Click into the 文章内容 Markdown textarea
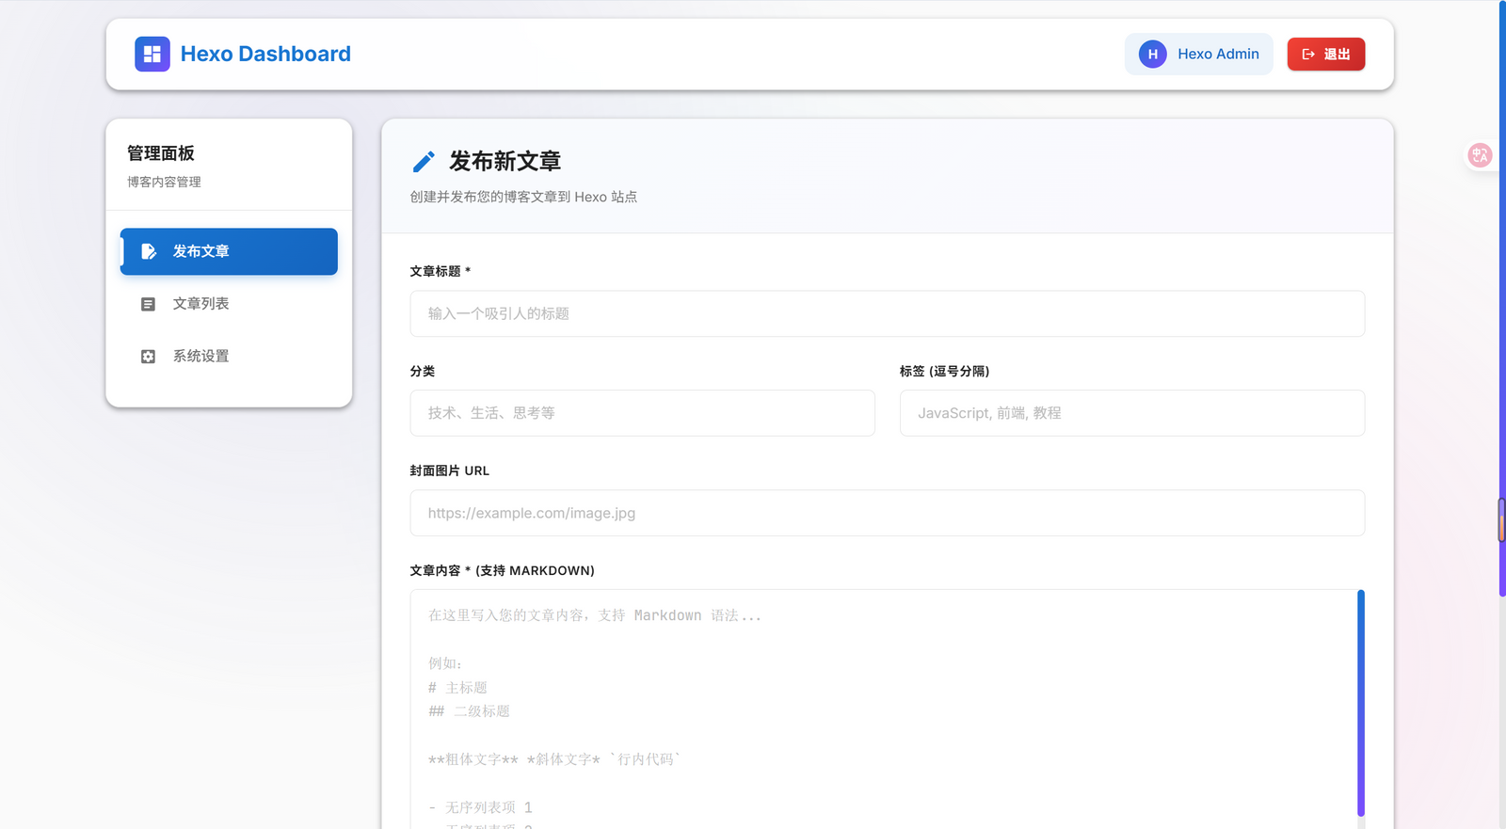The image size is (1506, 829). coord(883,709)
